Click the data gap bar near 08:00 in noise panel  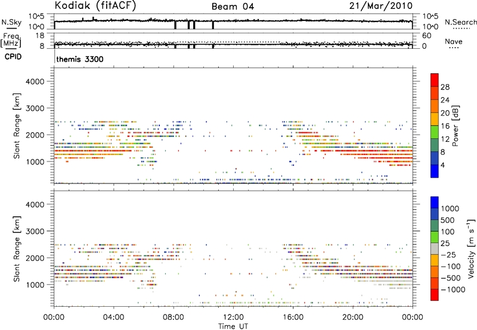coord(175,25)
